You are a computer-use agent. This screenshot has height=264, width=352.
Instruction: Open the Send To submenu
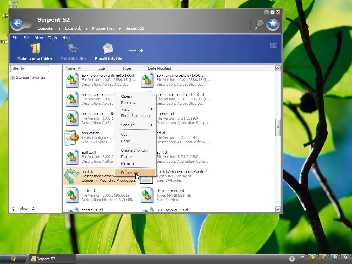(135, 125)
